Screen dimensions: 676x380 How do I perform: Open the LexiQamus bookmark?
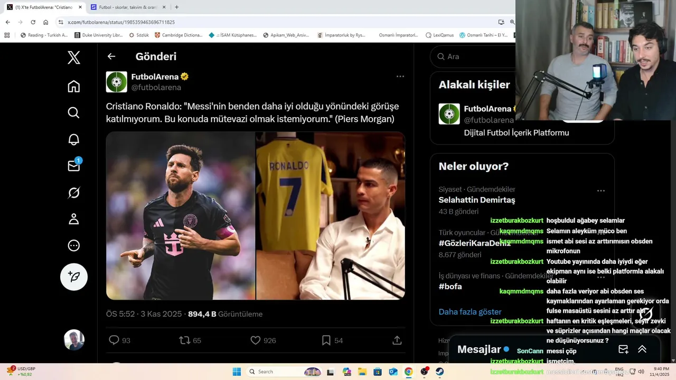(439, 35)
